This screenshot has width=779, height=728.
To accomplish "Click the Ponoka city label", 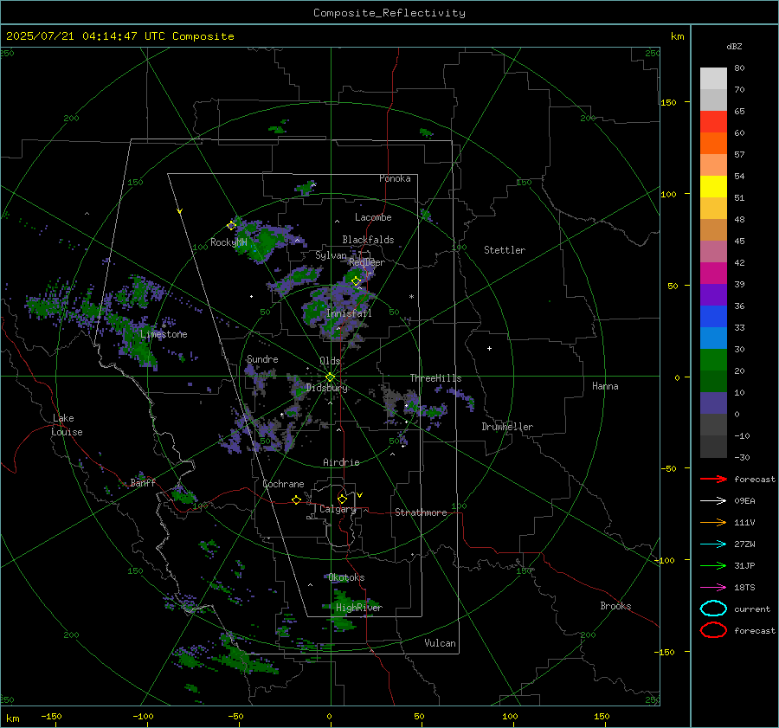I will click(x=395, y=178).
